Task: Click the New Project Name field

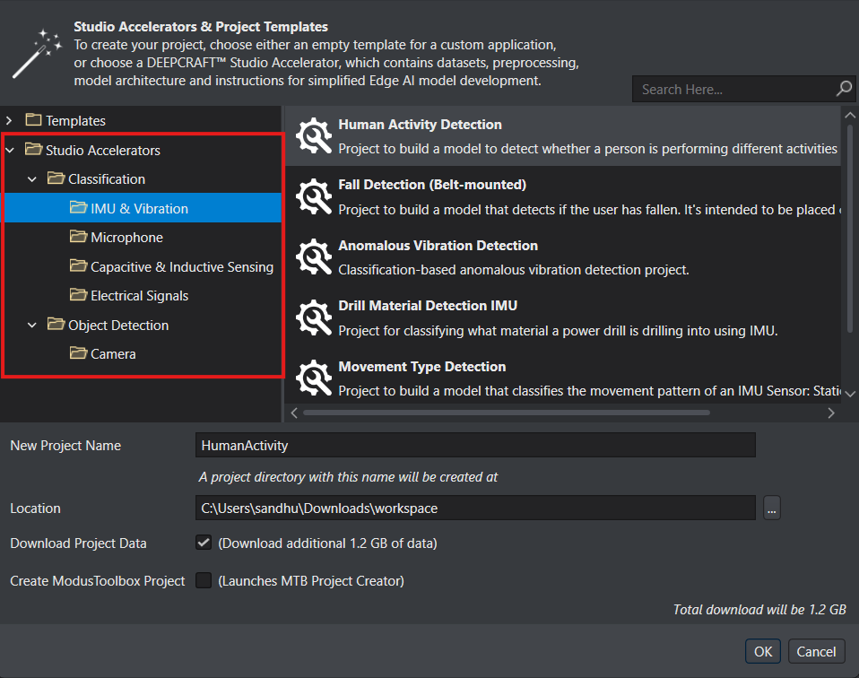Action: point(475,445)
